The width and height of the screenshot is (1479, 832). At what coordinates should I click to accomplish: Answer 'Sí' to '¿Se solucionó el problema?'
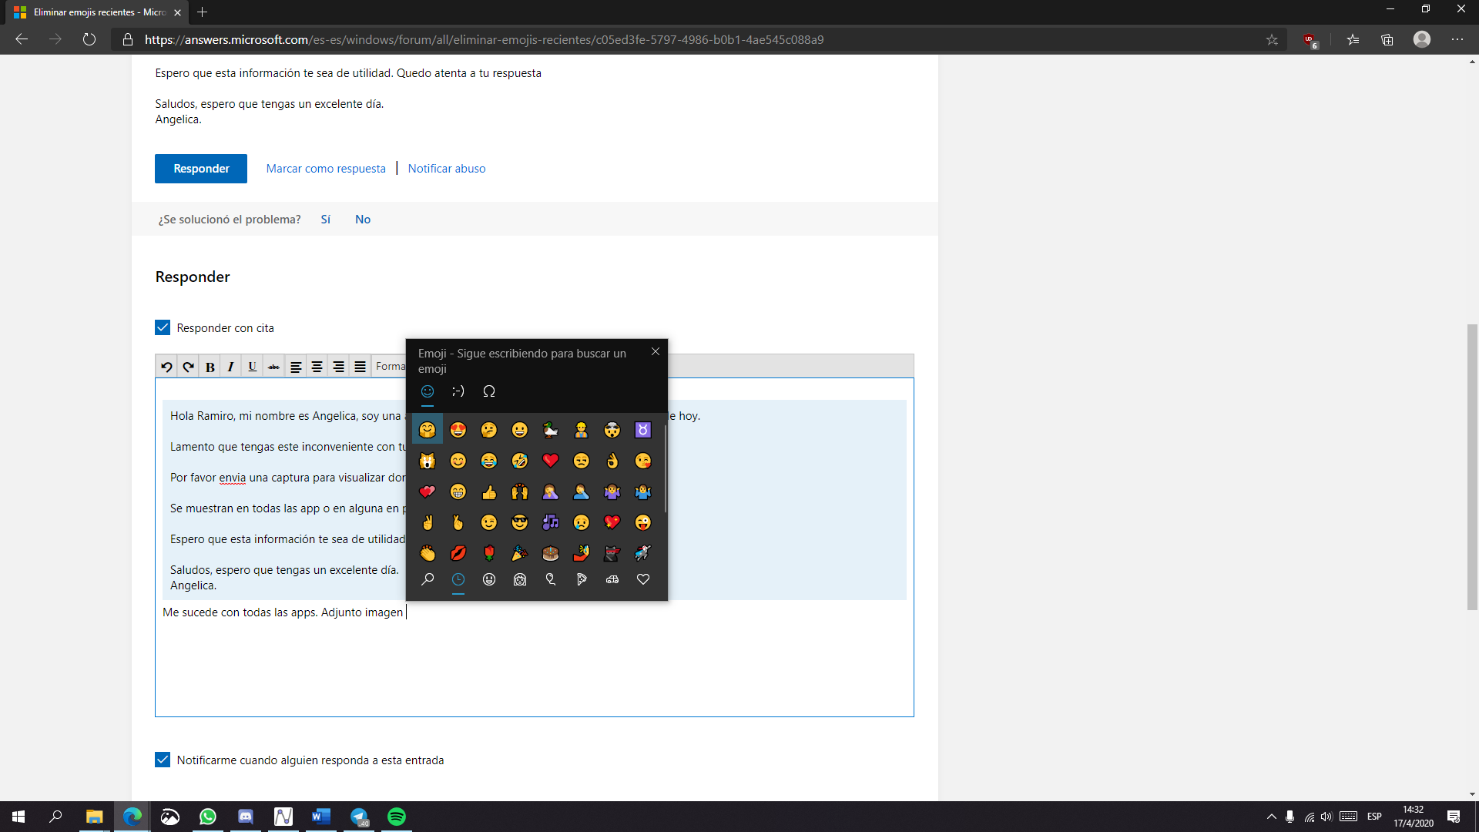pos(325,220)
